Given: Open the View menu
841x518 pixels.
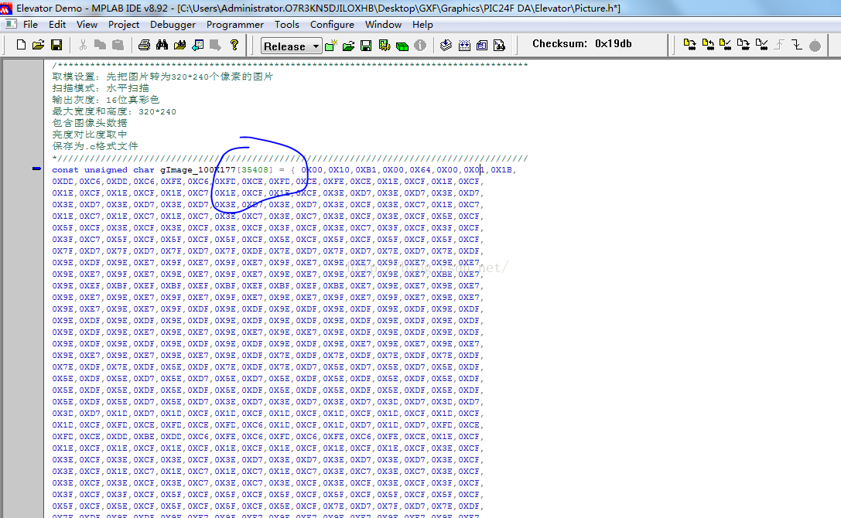Looking at the screenshot, I should tap(87, 25).
